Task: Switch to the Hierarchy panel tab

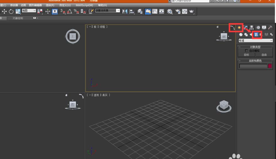Action: [251, 28]
